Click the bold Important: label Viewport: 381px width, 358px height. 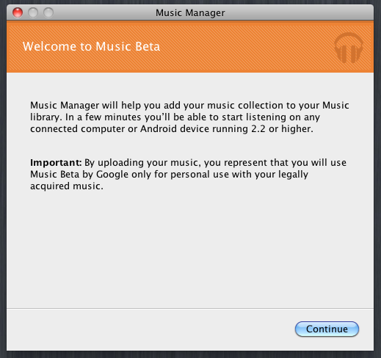coord(56,162)
